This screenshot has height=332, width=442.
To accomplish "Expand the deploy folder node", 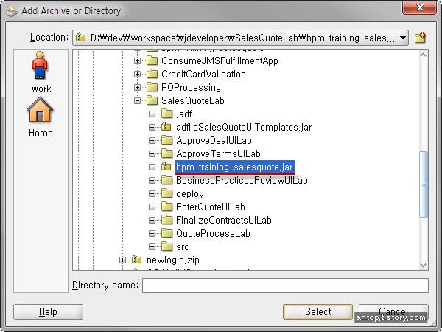I will click(x=152, y=193).
